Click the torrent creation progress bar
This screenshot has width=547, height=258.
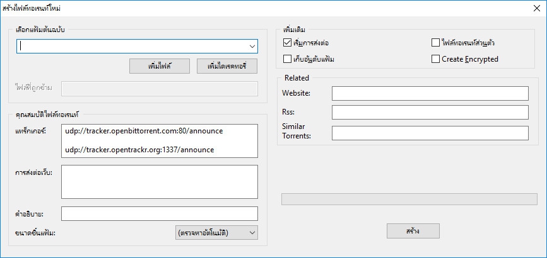409,199
